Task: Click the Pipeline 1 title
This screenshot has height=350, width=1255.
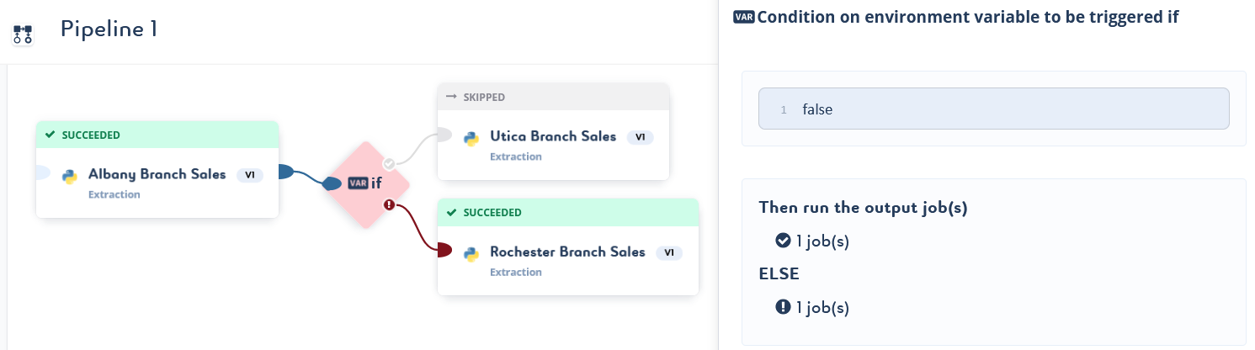Action: pos(109,29)
